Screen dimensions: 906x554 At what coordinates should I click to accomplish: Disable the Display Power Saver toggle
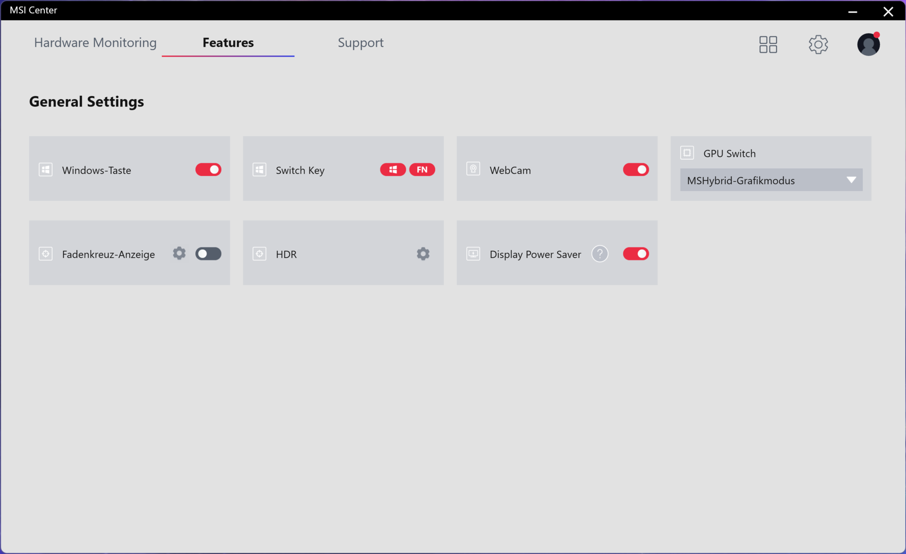click(636, 254)
